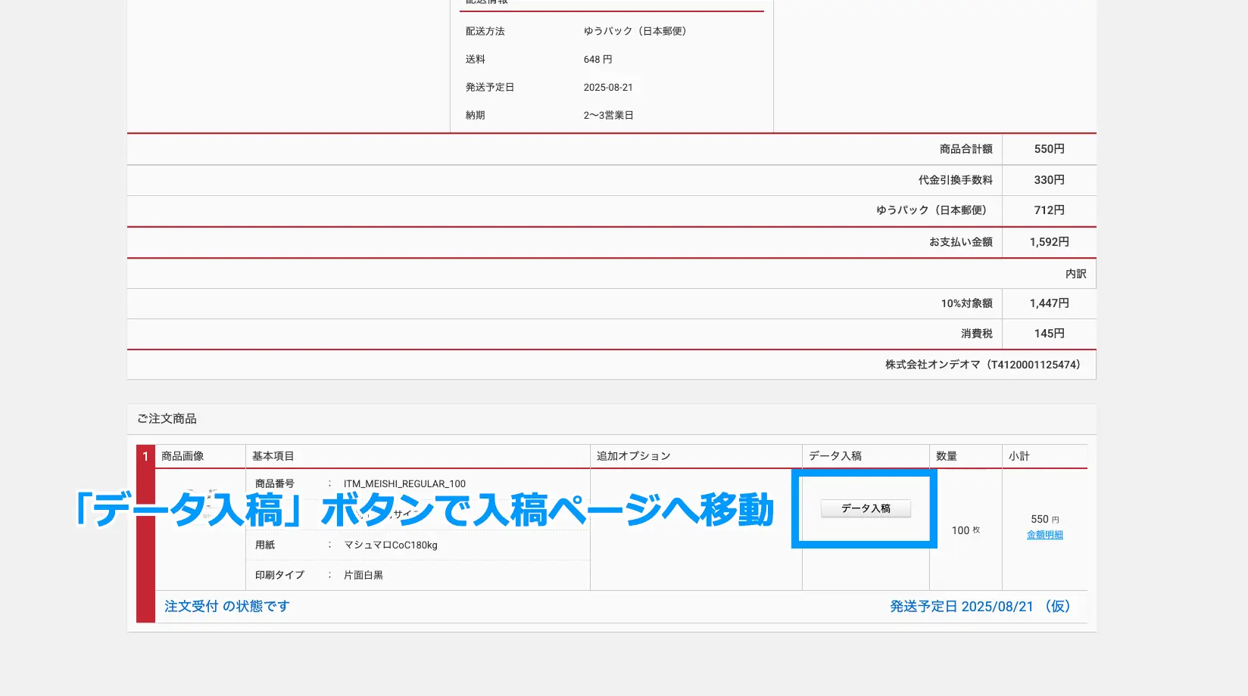Click the 注文受付 の状態です status text
Image resolution: width=1248 pixels, height=696 pixels.
click(x=226, y=606)
